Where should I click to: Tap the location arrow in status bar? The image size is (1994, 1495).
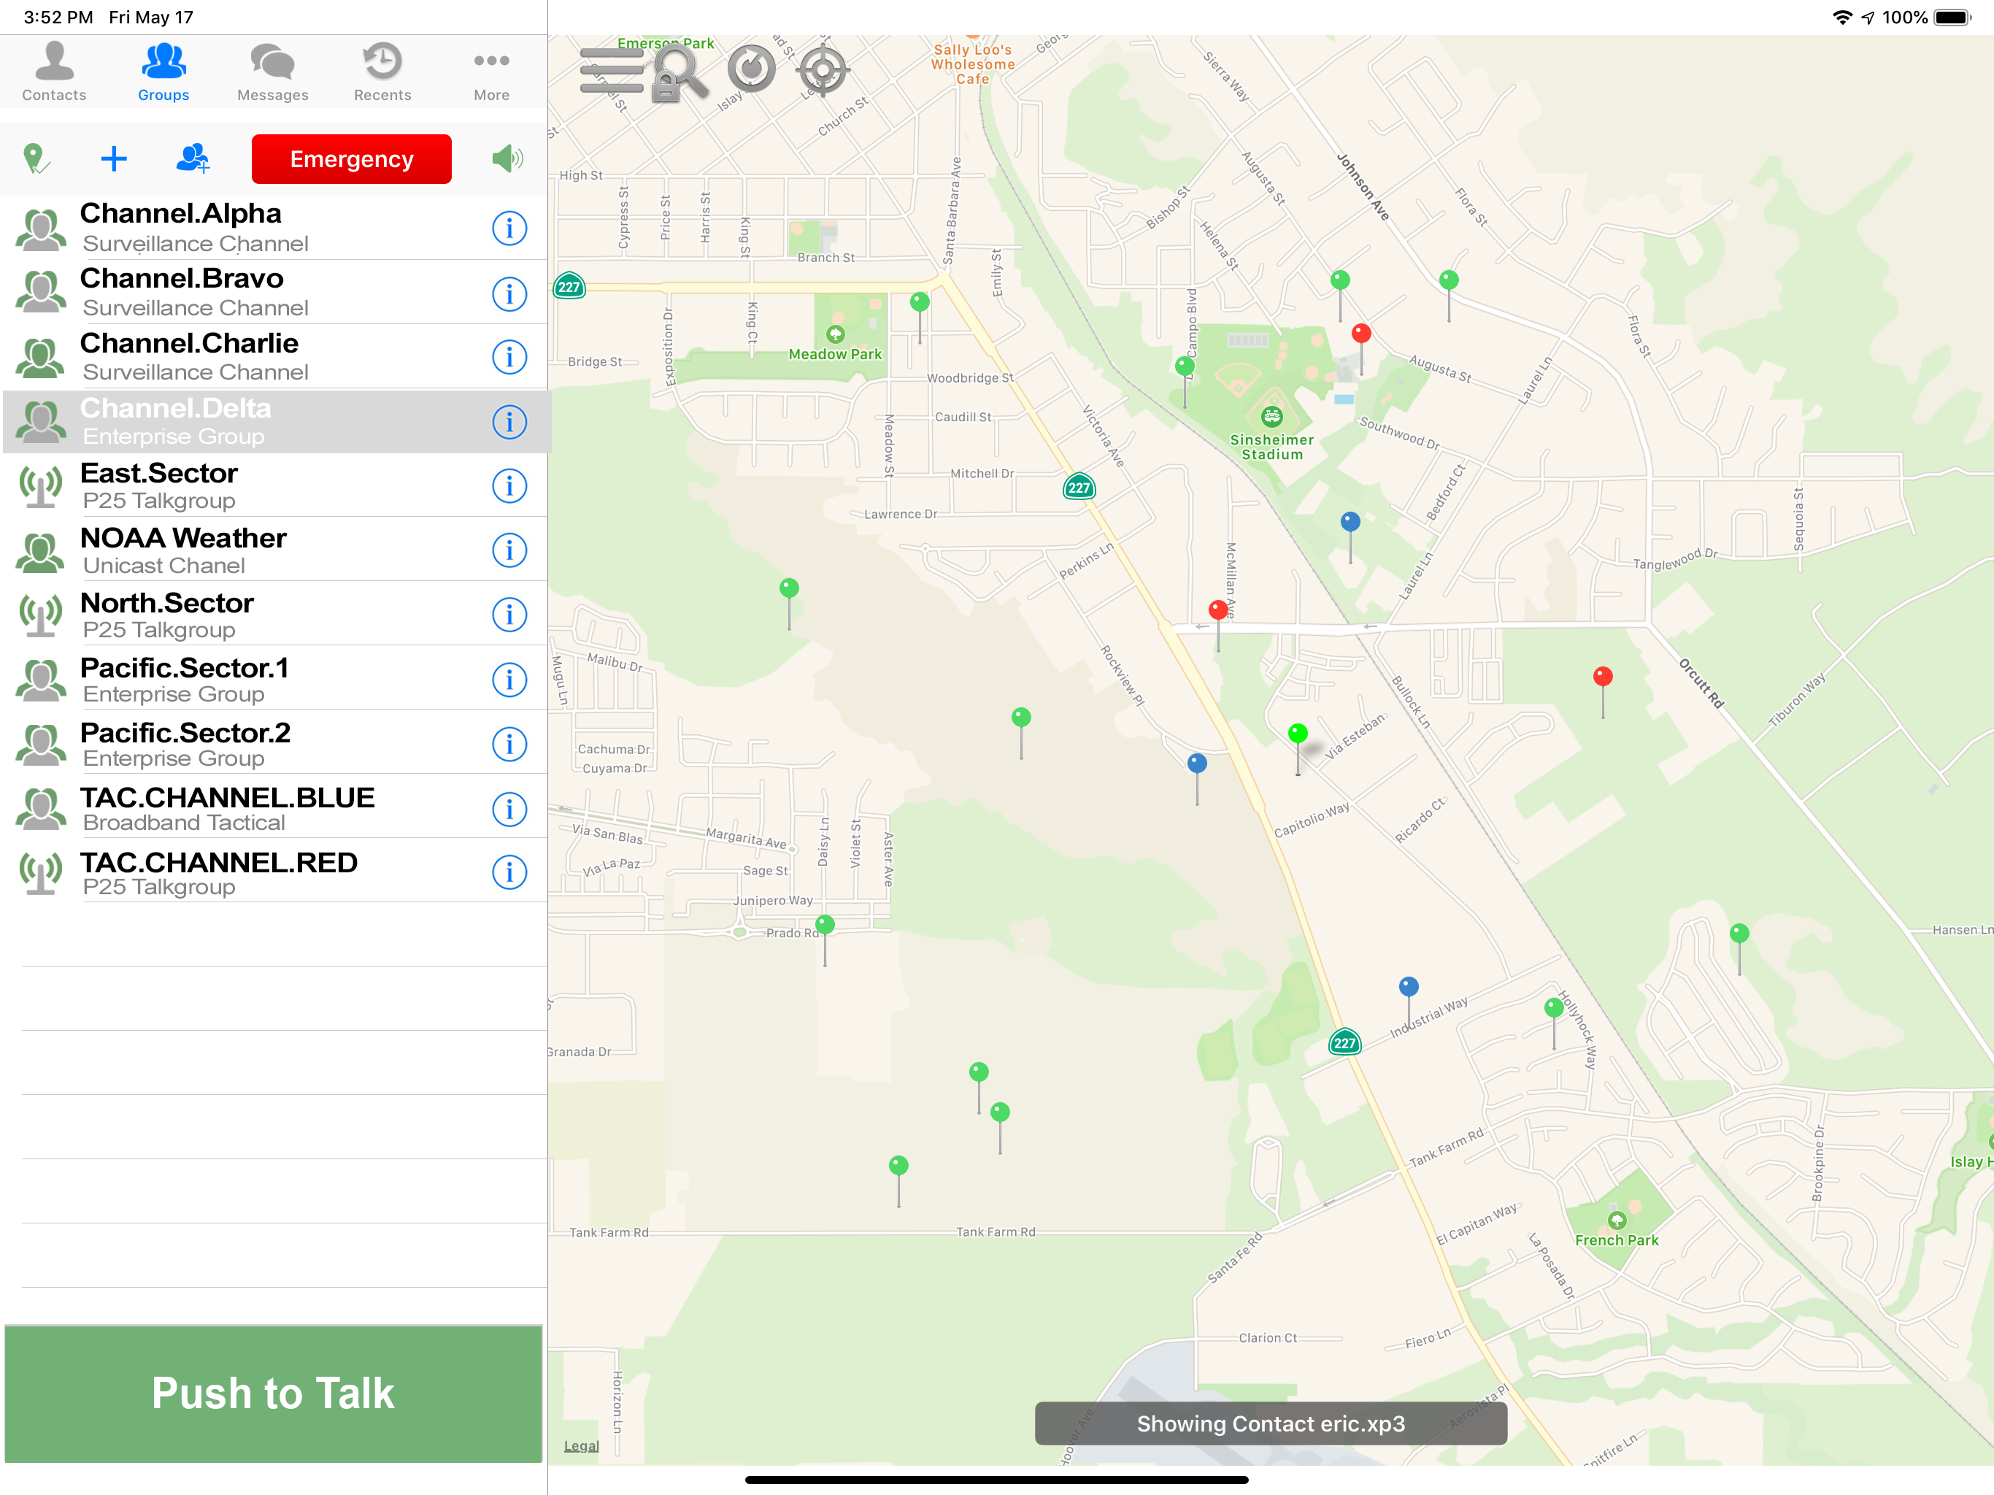pos(1867,17)
